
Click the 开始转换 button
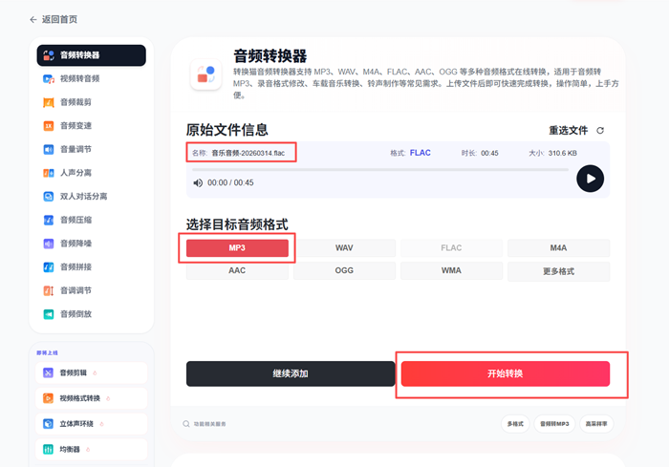coord(506,374)
